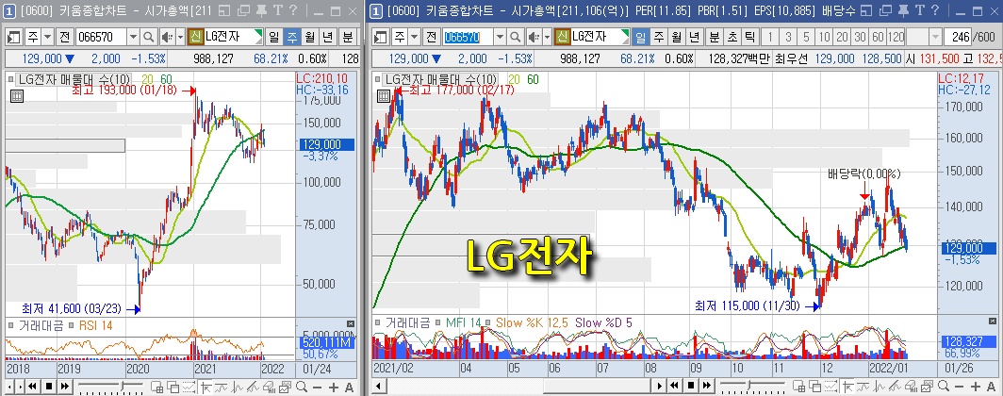Click rewind button in right window bottom bar

coord(674,386)
